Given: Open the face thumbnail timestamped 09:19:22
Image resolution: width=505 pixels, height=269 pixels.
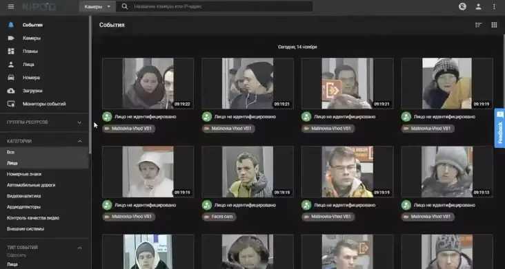Looking at the screenshot, I should coord(148,83).
